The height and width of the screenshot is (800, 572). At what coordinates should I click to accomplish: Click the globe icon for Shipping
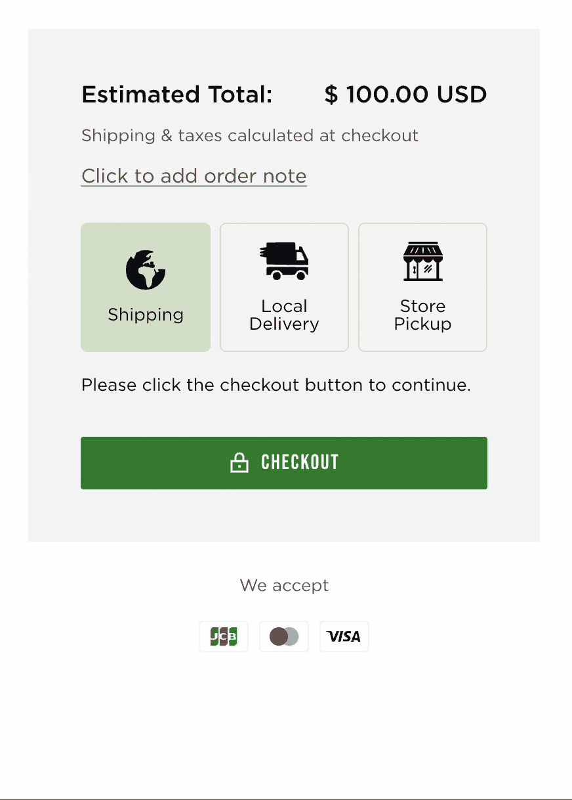[146, 270]
